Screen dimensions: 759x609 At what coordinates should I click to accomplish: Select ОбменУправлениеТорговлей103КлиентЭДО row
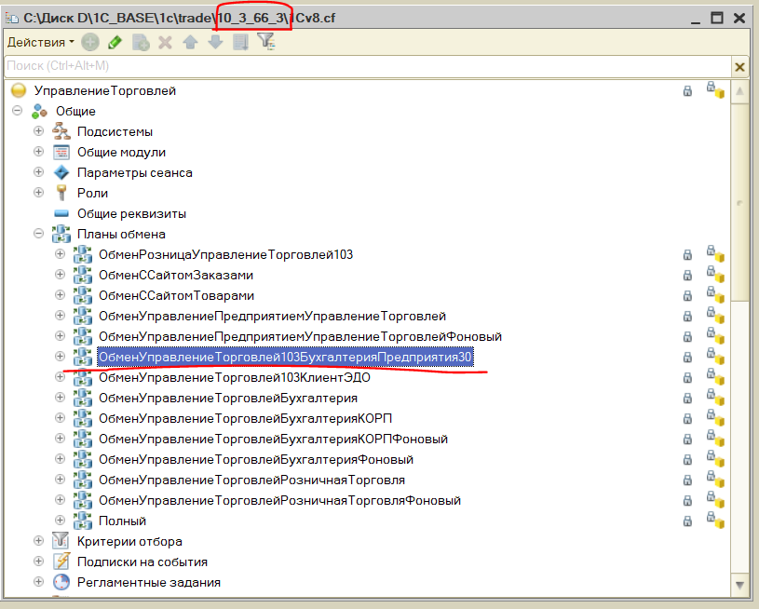[235, 378]
